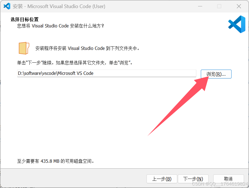Screen dimensions: 249x188
Task: Click the Cancel 取消 button
Action: [x=228, y=179]
